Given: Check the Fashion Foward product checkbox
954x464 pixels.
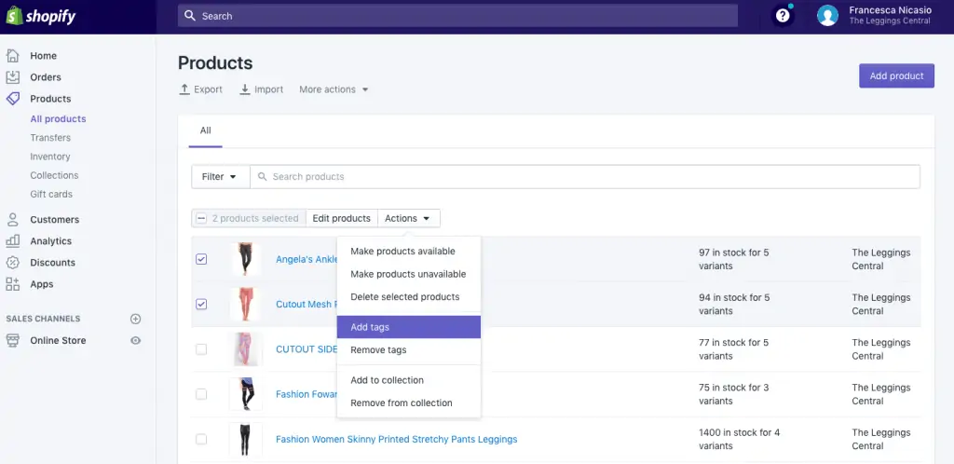Looking at the screenshot, I should coord(201,394).
